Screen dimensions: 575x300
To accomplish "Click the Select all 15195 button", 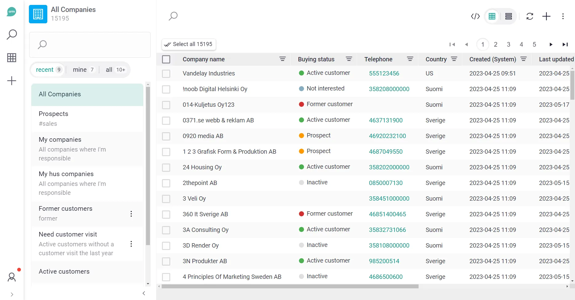I will (x=189, y=44).
